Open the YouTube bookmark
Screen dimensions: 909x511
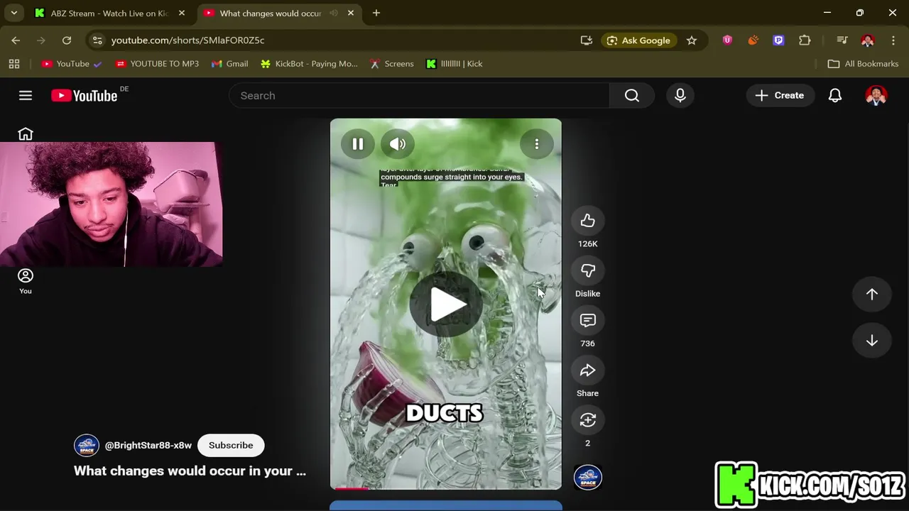pyautogui.click(x=71, y=64)
